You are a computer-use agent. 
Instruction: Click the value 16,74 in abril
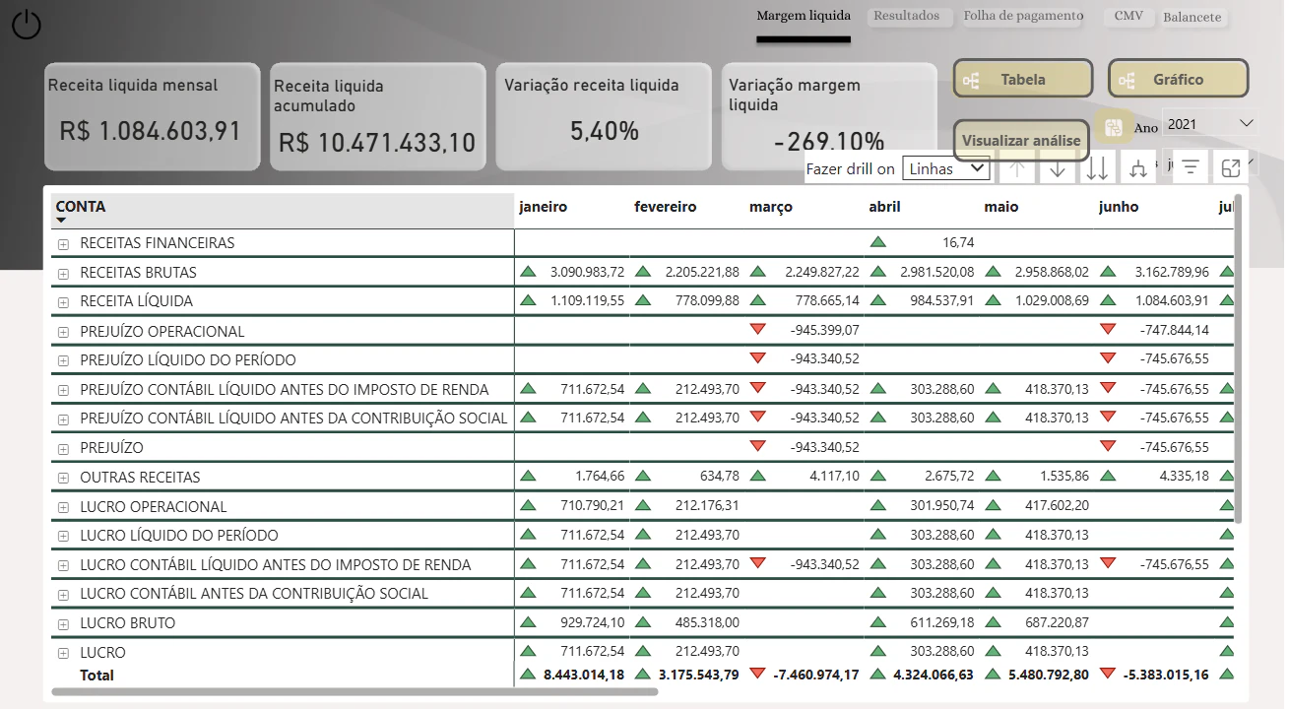(958, 242)
